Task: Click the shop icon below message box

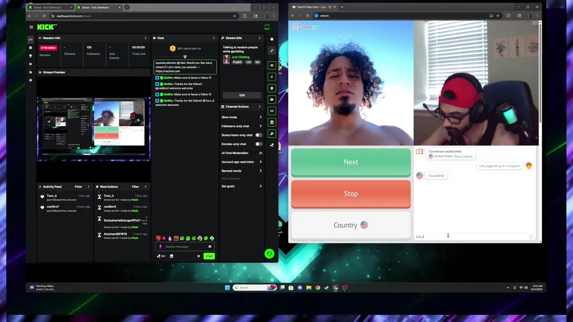Action: (x=171, y=256)
